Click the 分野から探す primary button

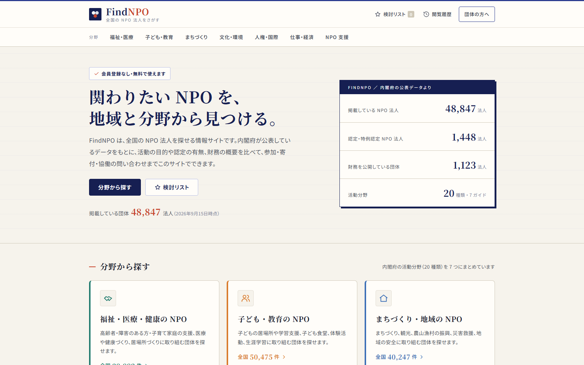pos(115,187)
